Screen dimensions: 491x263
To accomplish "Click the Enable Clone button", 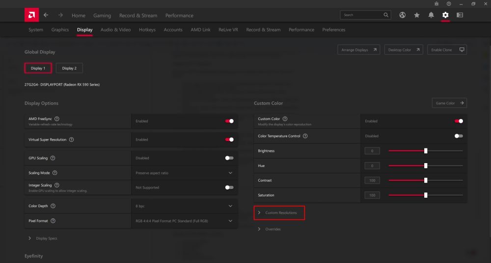I will point(447,49).
